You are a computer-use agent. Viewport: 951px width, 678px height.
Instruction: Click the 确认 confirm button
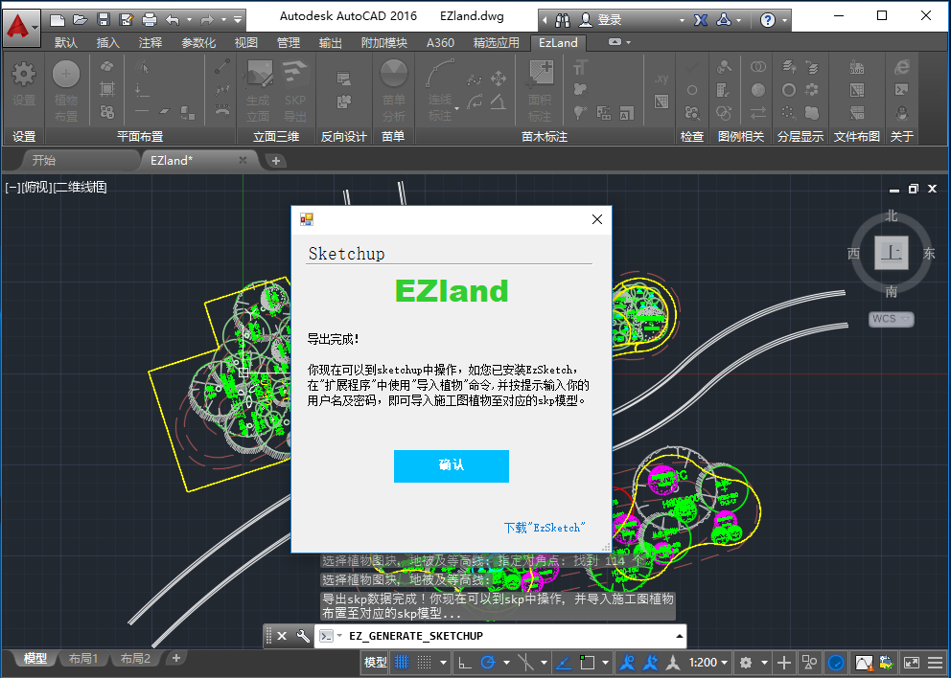point(451,465)
